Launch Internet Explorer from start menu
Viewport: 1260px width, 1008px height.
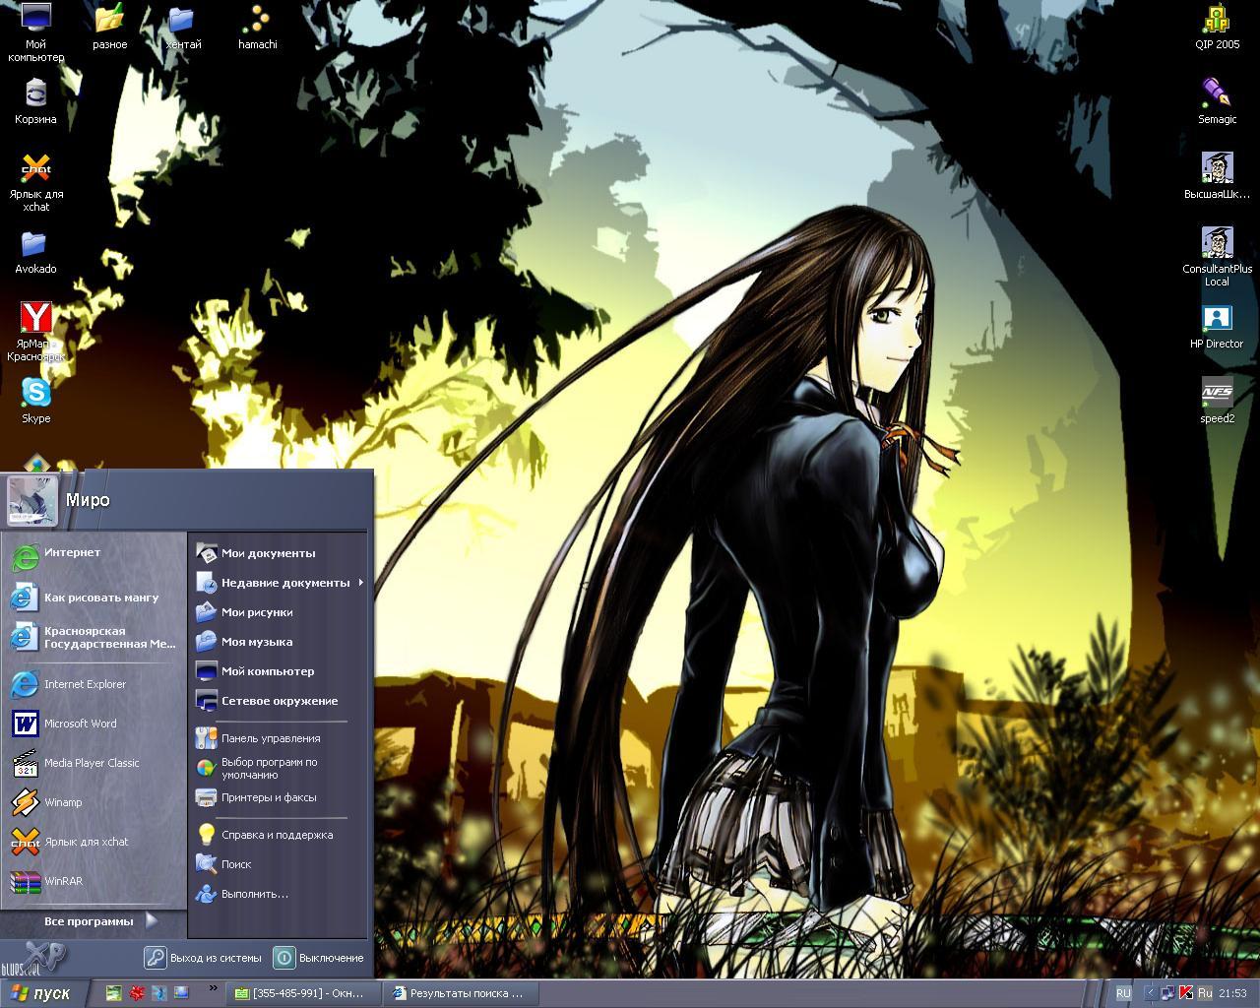tap(94, 684)
